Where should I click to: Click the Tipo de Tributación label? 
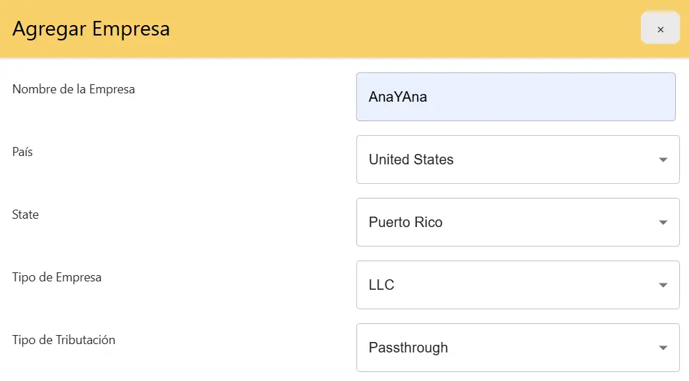pyautogui.click(x=64, y=340)
